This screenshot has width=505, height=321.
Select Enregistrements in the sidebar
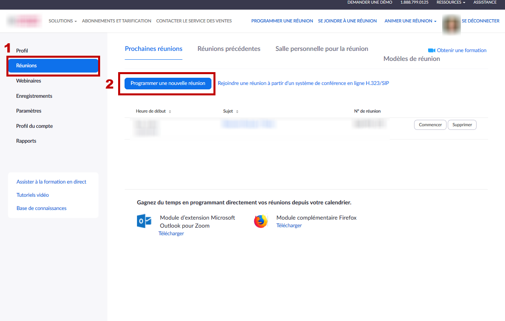[x=34, y=96]
